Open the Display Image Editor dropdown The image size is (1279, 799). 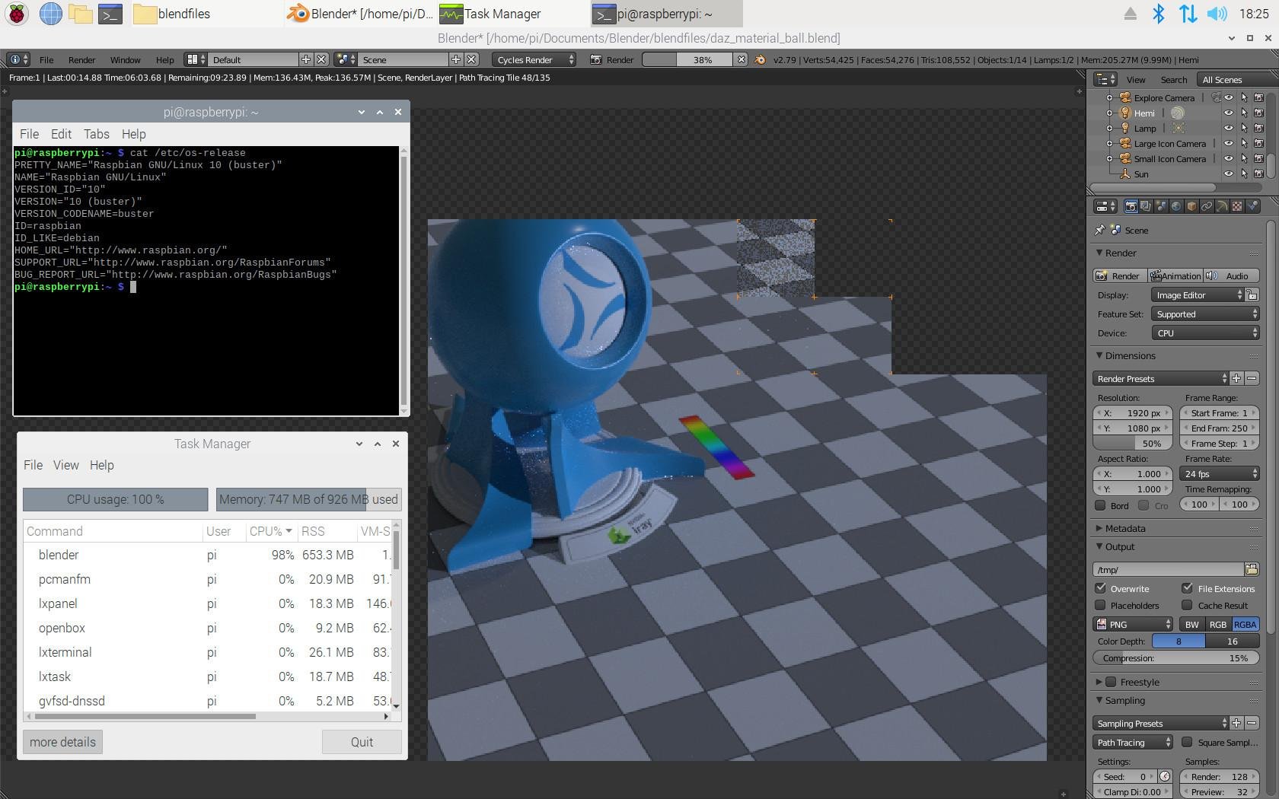(1197, 295)
